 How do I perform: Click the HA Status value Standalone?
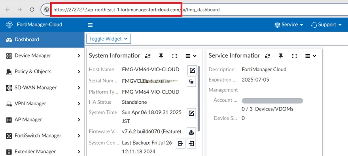pyautogui.click(x=134, y=102)
